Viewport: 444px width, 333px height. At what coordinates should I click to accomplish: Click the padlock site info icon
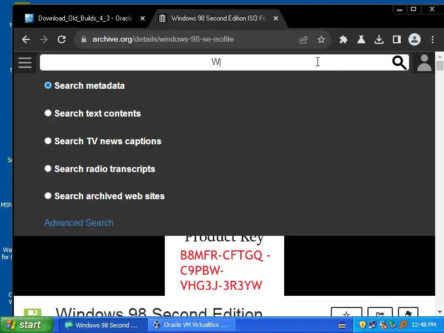[x=84, y=39]
